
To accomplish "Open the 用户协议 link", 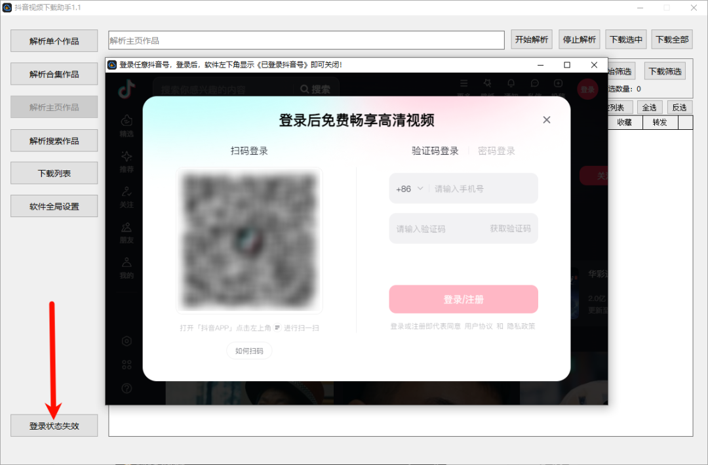I will [x=478, y=326].
